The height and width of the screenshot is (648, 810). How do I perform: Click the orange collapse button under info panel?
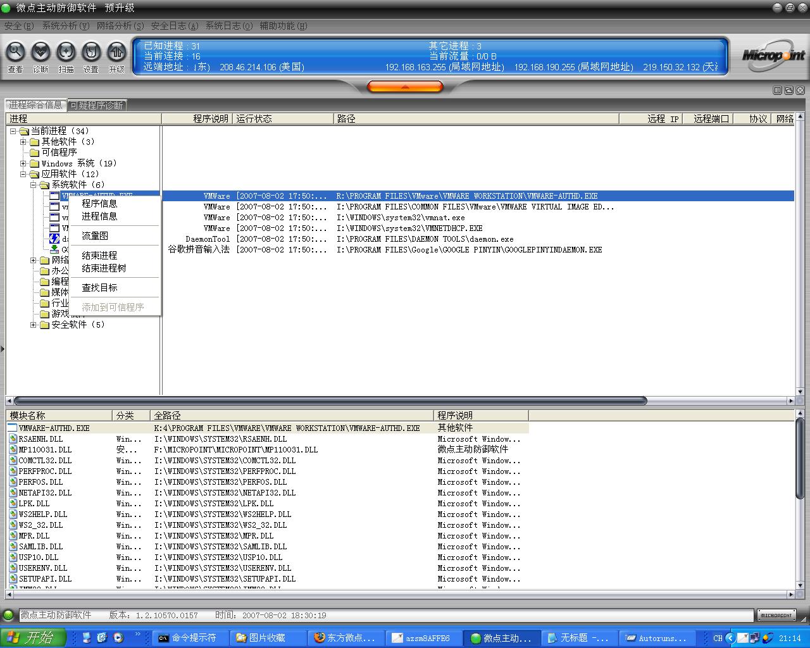pyautogui.click(x=405, y=86)
